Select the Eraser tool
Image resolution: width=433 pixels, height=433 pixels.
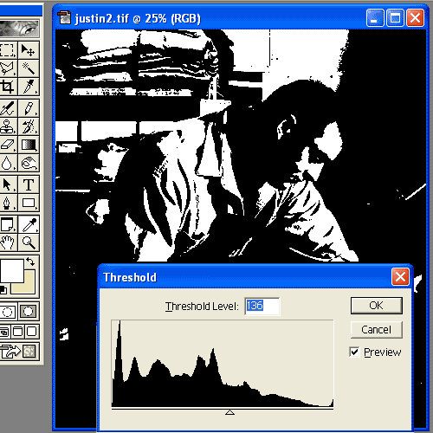pyautogui.click(x=8, y=145)
